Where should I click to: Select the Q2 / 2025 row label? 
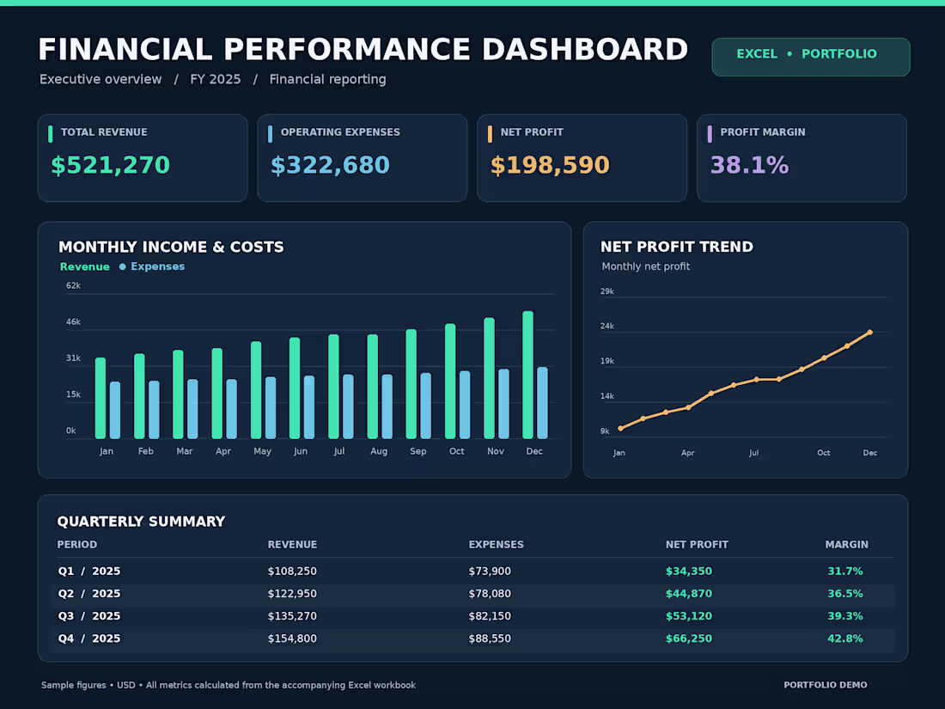pos(89,593)
